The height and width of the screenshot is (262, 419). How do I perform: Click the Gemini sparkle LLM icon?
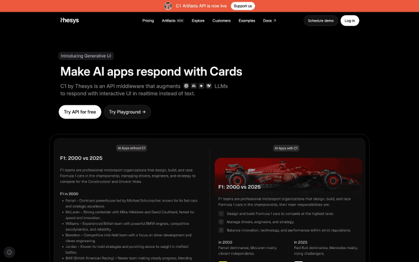[x=201, y=86]
